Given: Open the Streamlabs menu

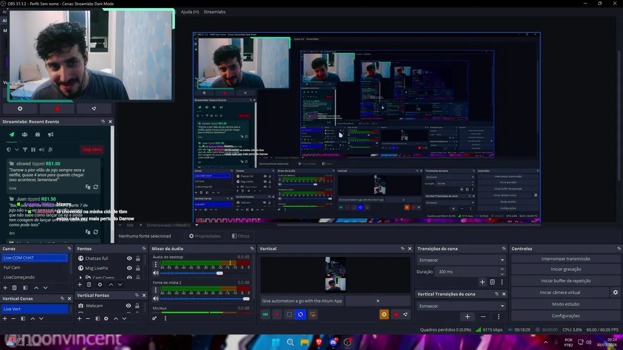Looking at the screenshot, I should point(214,12).
